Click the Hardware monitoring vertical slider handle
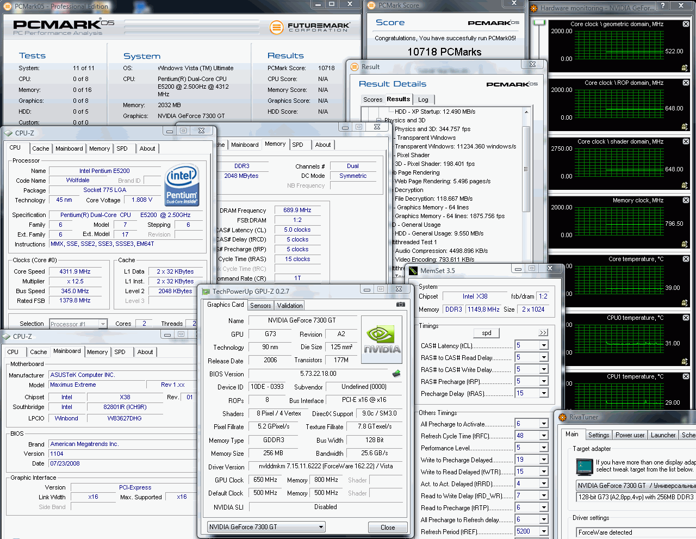 point(538,22)
